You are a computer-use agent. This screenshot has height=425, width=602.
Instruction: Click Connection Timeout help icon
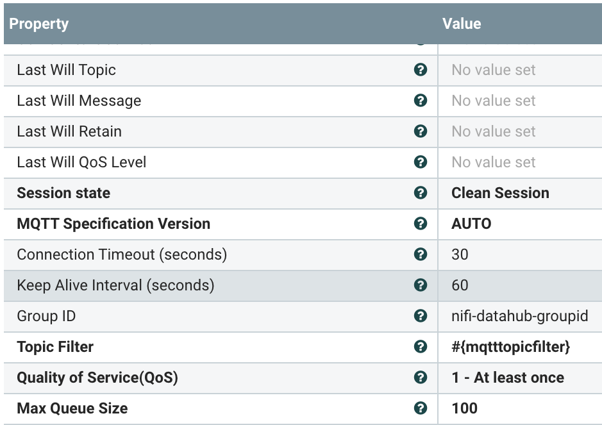pos(421,254)
